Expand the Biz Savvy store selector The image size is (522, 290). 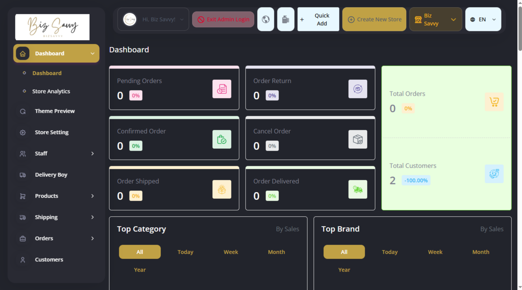pyautogui.click(x=435, y=20)
